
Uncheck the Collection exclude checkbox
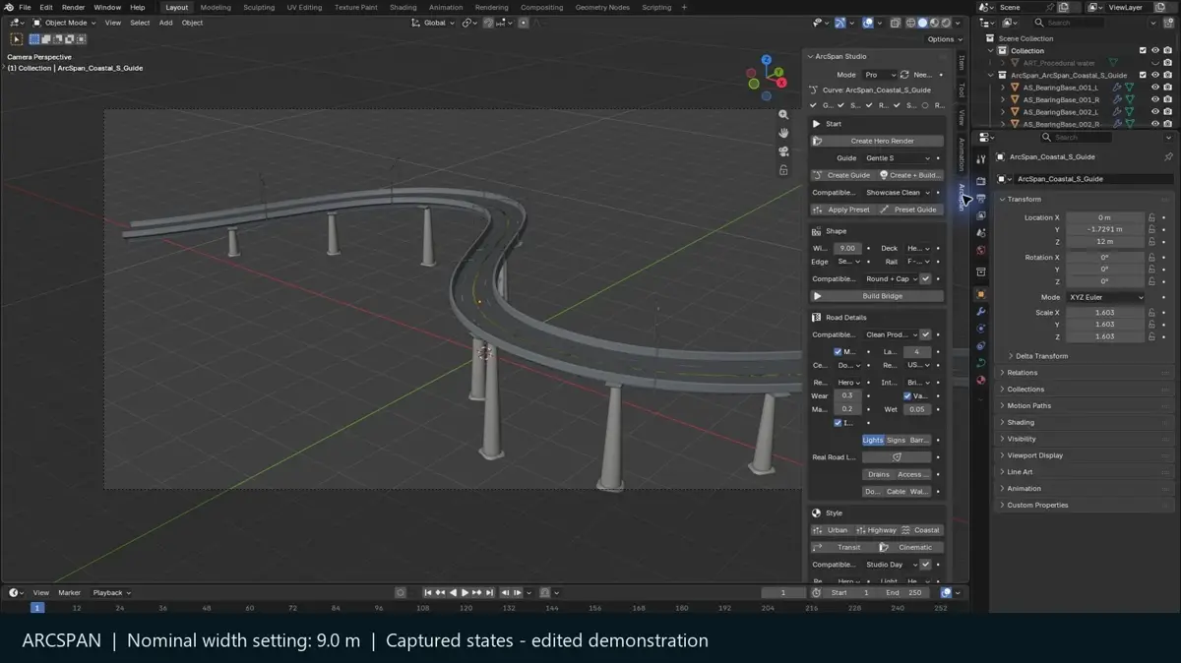click(1143, 50)
